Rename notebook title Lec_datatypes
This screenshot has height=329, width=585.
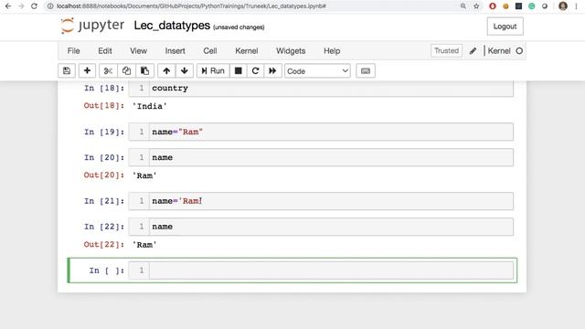172,26
